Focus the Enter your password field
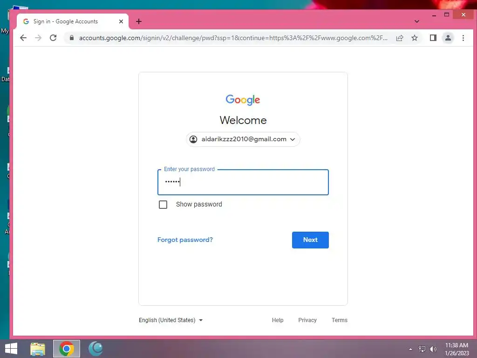Screen dimensions: 477x358 (x=243, y=182)
